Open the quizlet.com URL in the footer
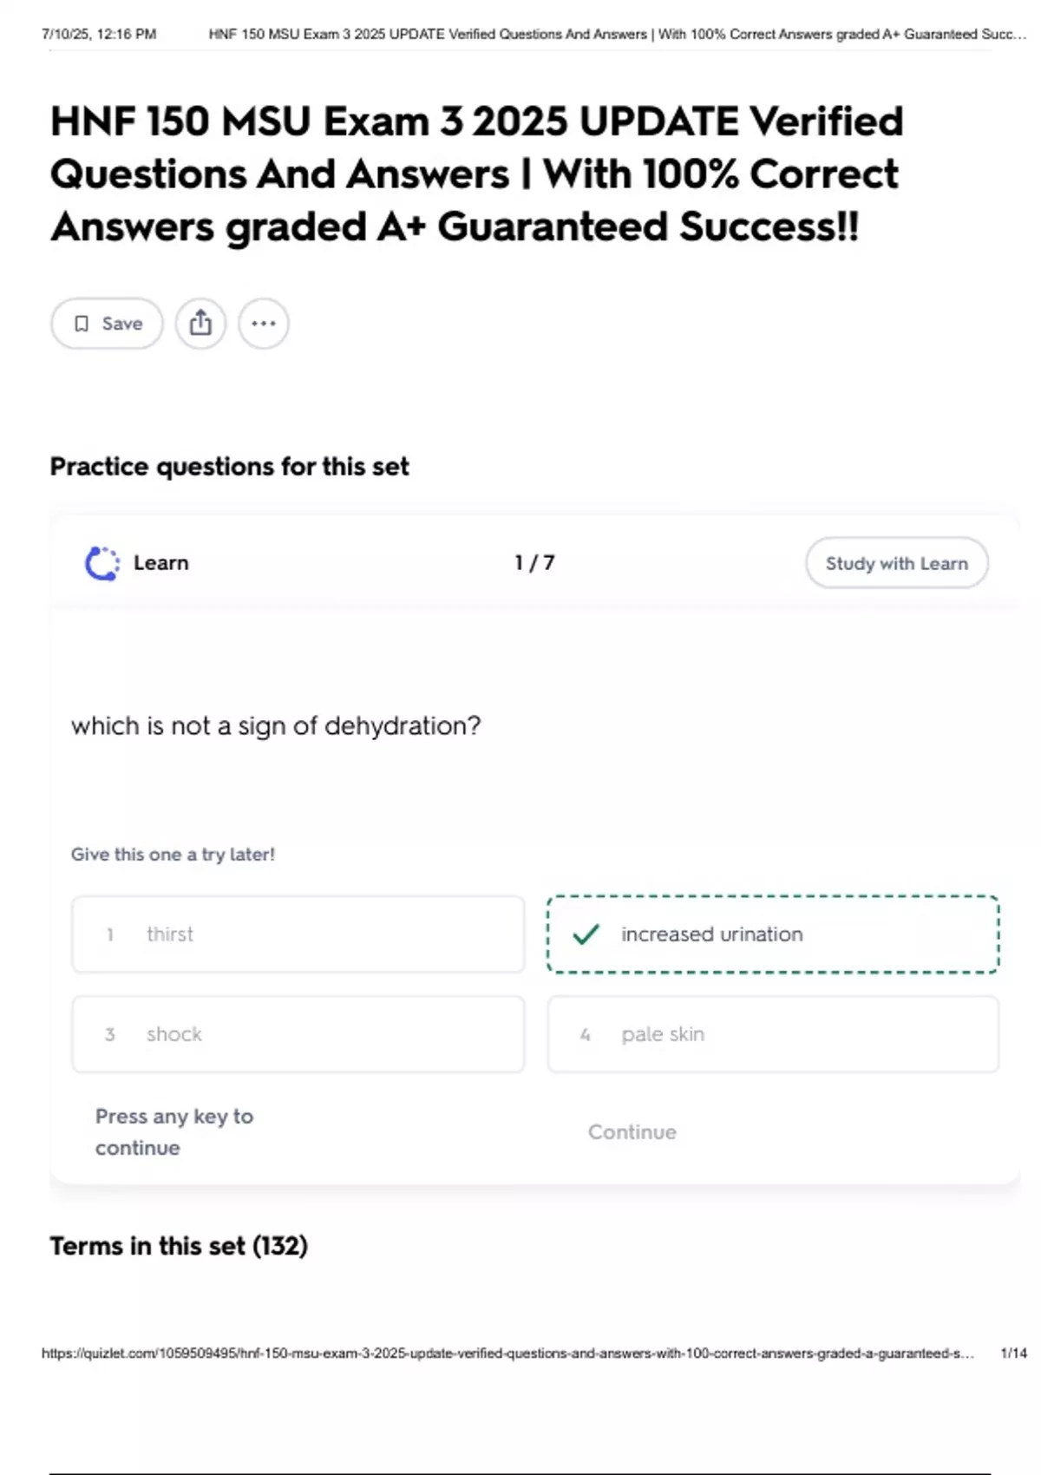 [x=507, y=1354]
